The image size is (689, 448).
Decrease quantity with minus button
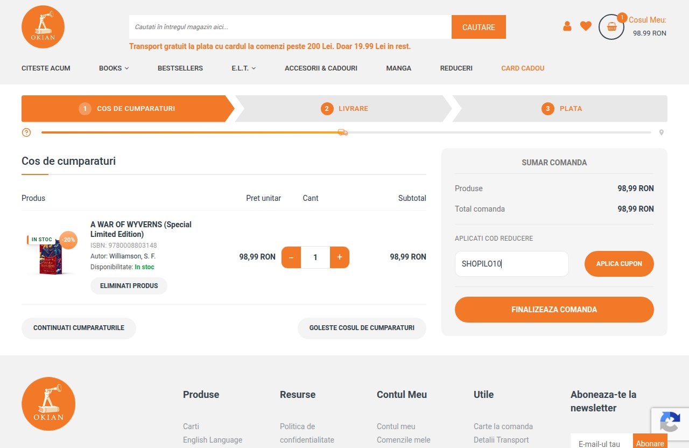click(291, 257)
